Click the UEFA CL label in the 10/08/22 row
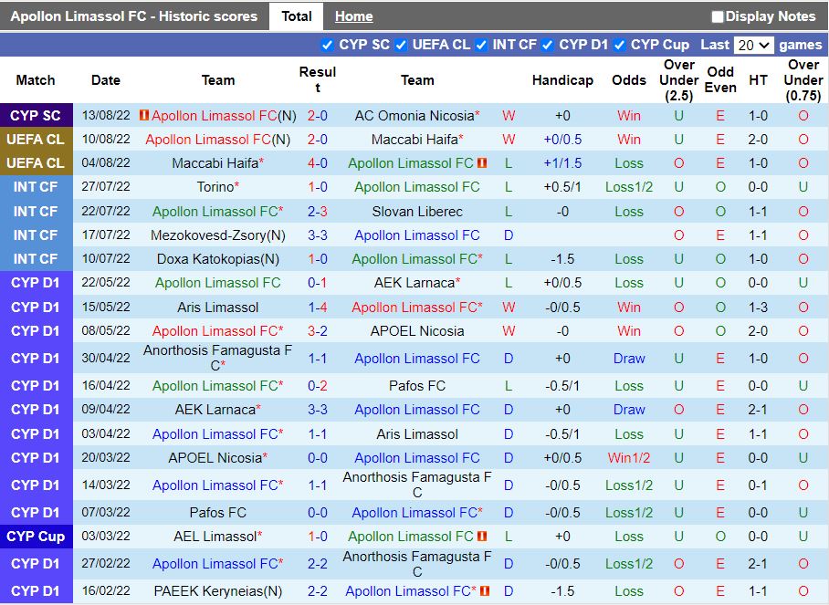The width and height of the screenshot is (829, 605). click(36, 140)
